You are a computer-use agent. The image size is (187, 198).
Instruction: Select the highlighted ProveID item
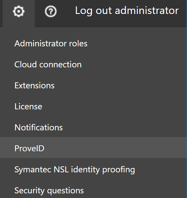(x=93, y=147)
